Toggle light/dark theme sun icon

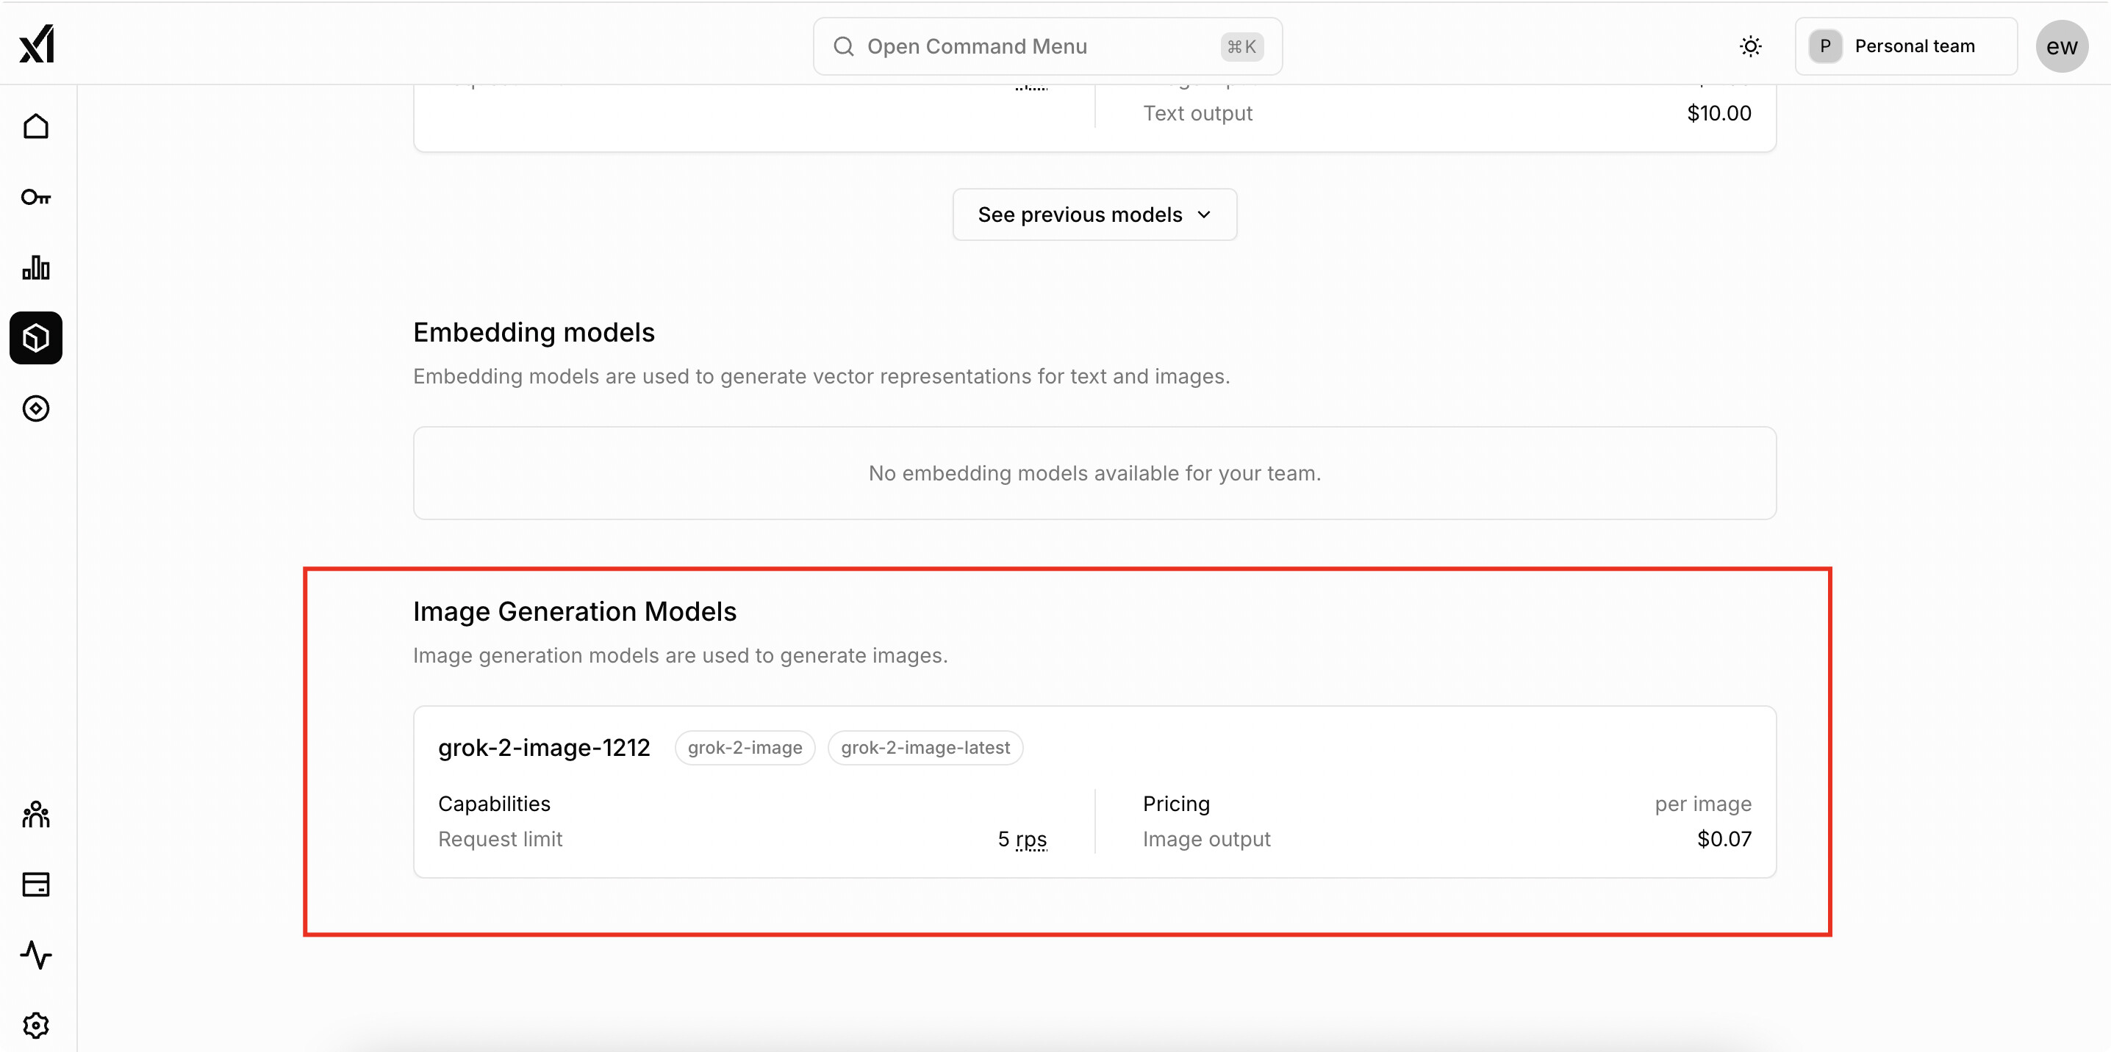1750,46
